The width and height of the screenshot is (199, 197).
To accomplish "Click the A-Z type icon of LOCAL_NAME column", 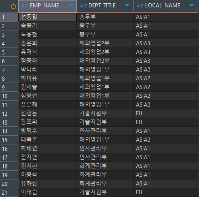I will 140,6.
